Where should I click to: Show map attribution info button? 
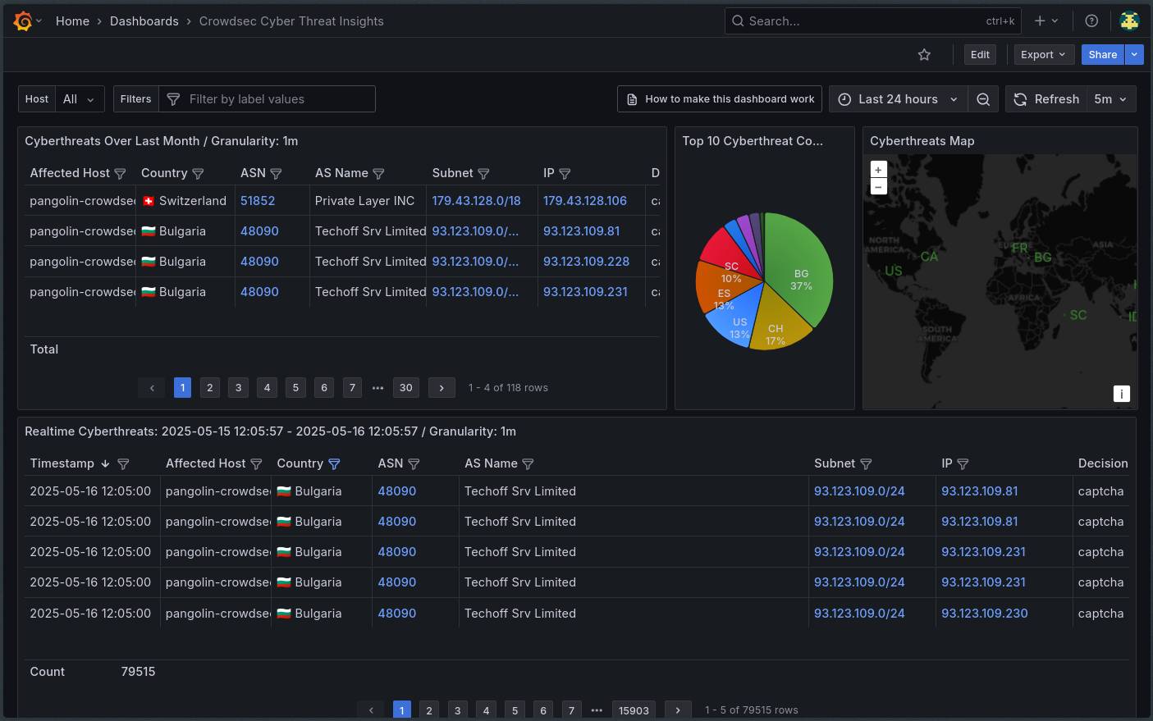click(x=1121, y=394)
